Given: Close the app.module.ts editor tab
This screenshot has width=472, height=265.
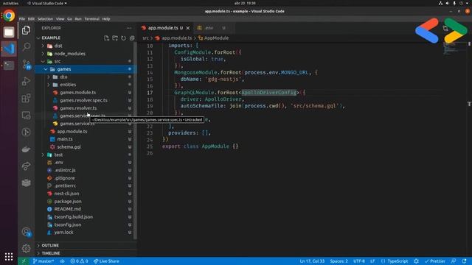Looking at the screenshot, I should (188, 28).
